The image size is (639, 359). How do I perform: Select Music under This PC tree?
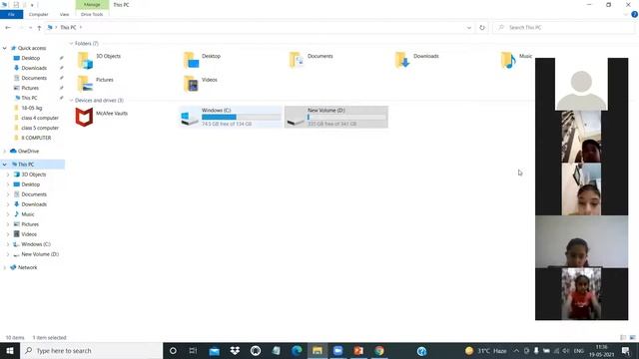28,214
